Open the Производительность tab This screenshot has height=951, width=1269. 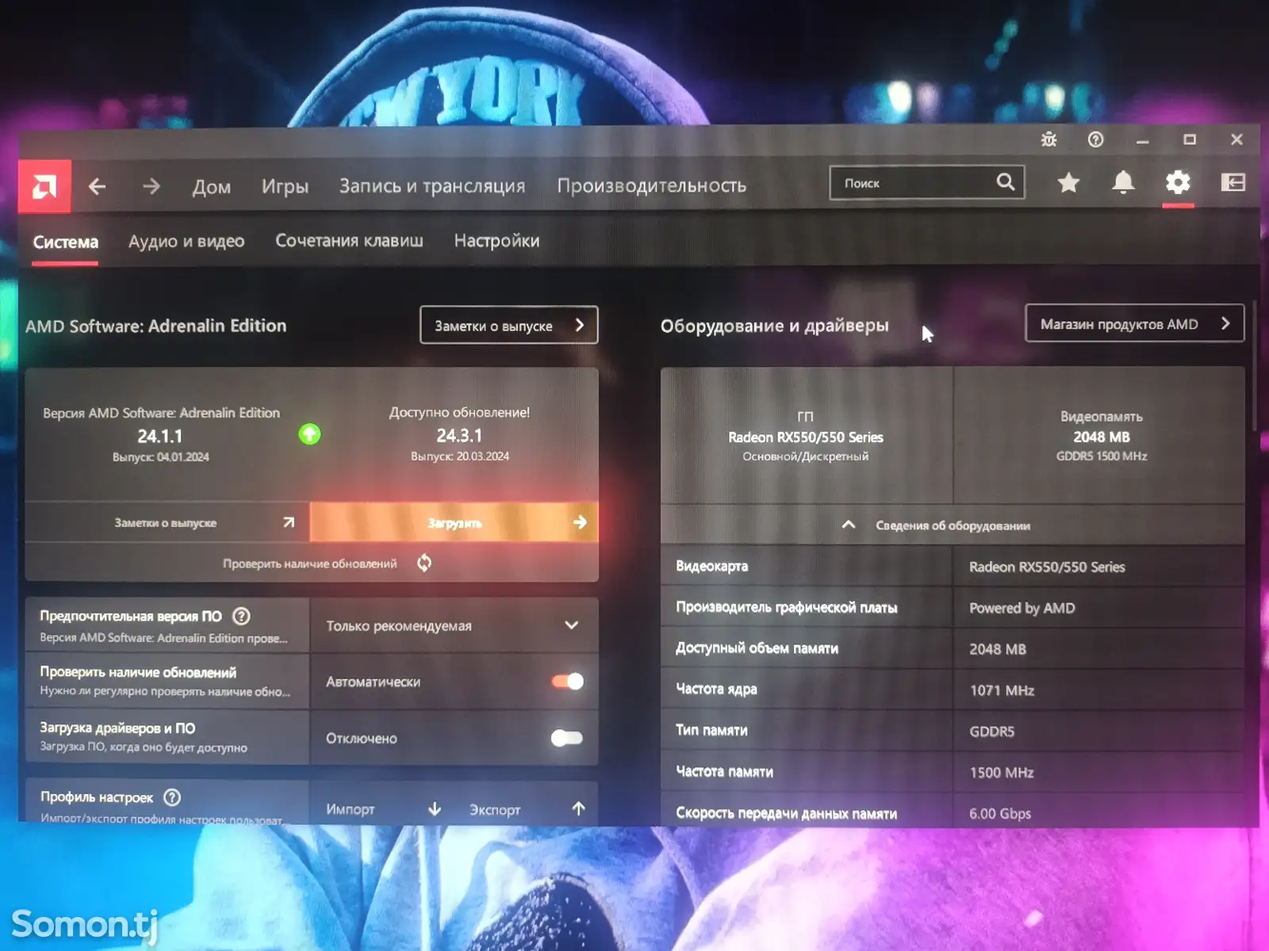point(652,185)
